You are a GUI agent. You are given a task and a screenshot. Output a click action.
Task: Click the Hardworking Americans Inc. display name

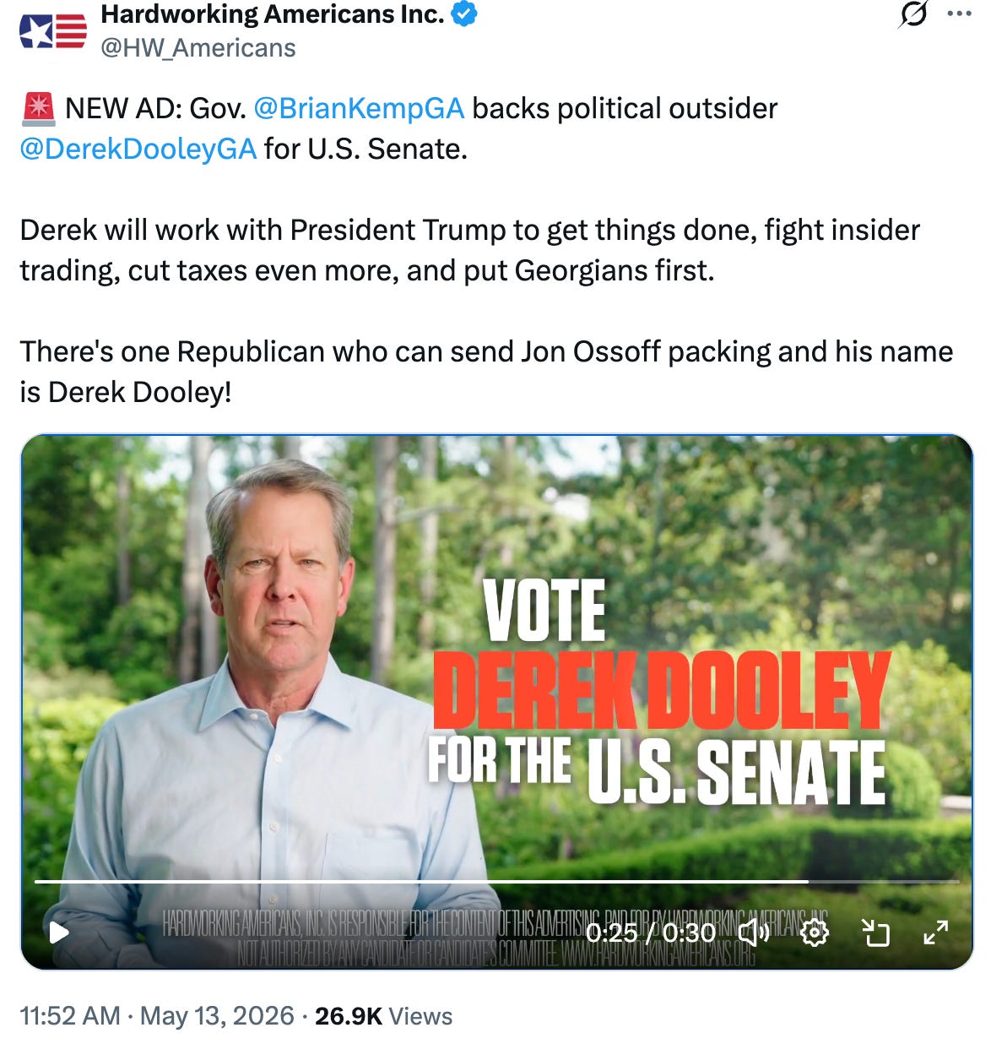[x=273, y=14]
